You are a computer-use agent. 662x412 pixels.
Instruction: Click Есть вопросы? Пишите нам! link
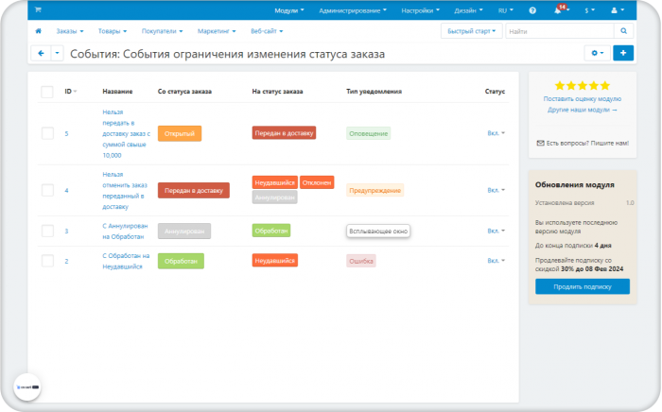(x=587, y=144)
